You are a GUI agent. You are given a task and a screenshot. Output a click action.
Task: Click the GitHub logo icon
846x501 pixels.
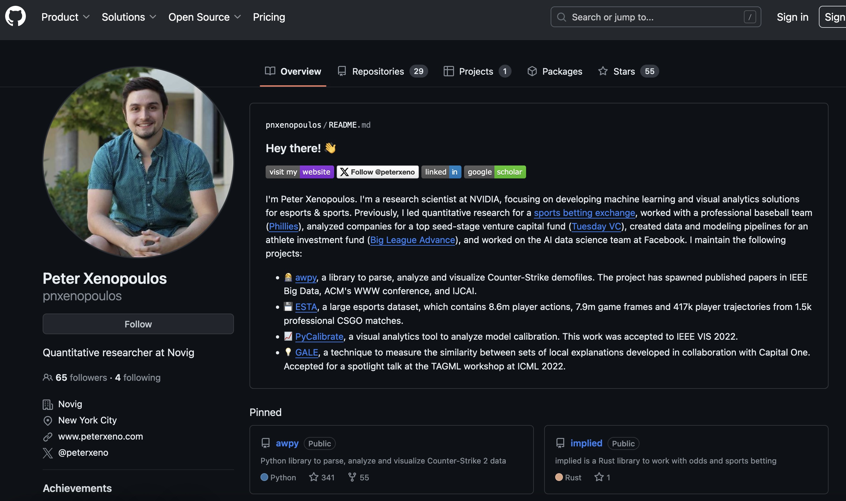[16, 16]
